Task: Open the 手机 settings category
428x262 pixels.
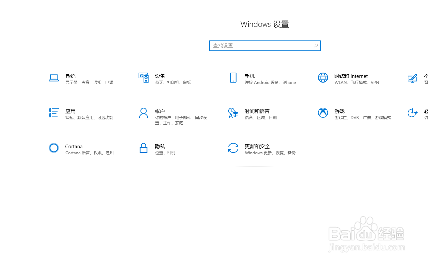Action: coord(250,76)
